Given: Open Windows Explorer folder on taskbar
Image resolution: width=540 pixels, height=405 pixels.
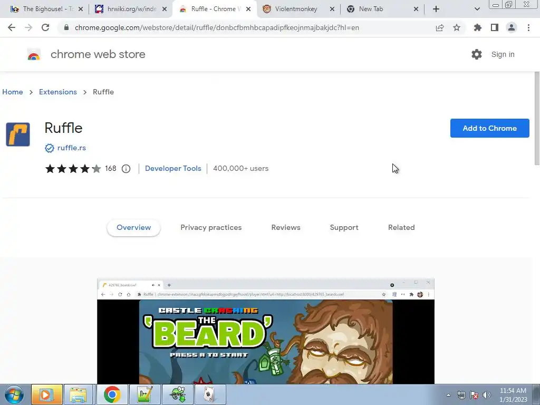Looking at the screenshot, I should (x=79, y=394).
